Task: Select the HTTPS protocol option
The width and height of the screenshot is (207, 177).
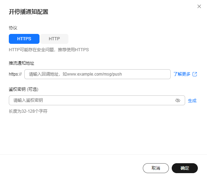Action: 24,39
